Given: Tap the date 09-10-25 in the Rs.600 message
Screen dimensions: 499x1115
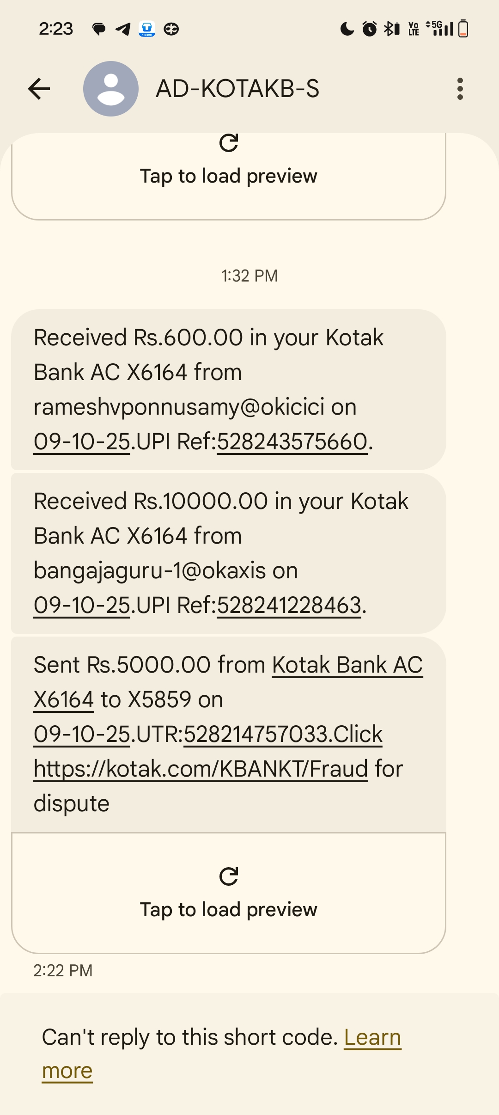Looking at the screenshot, I should [82, 442].
